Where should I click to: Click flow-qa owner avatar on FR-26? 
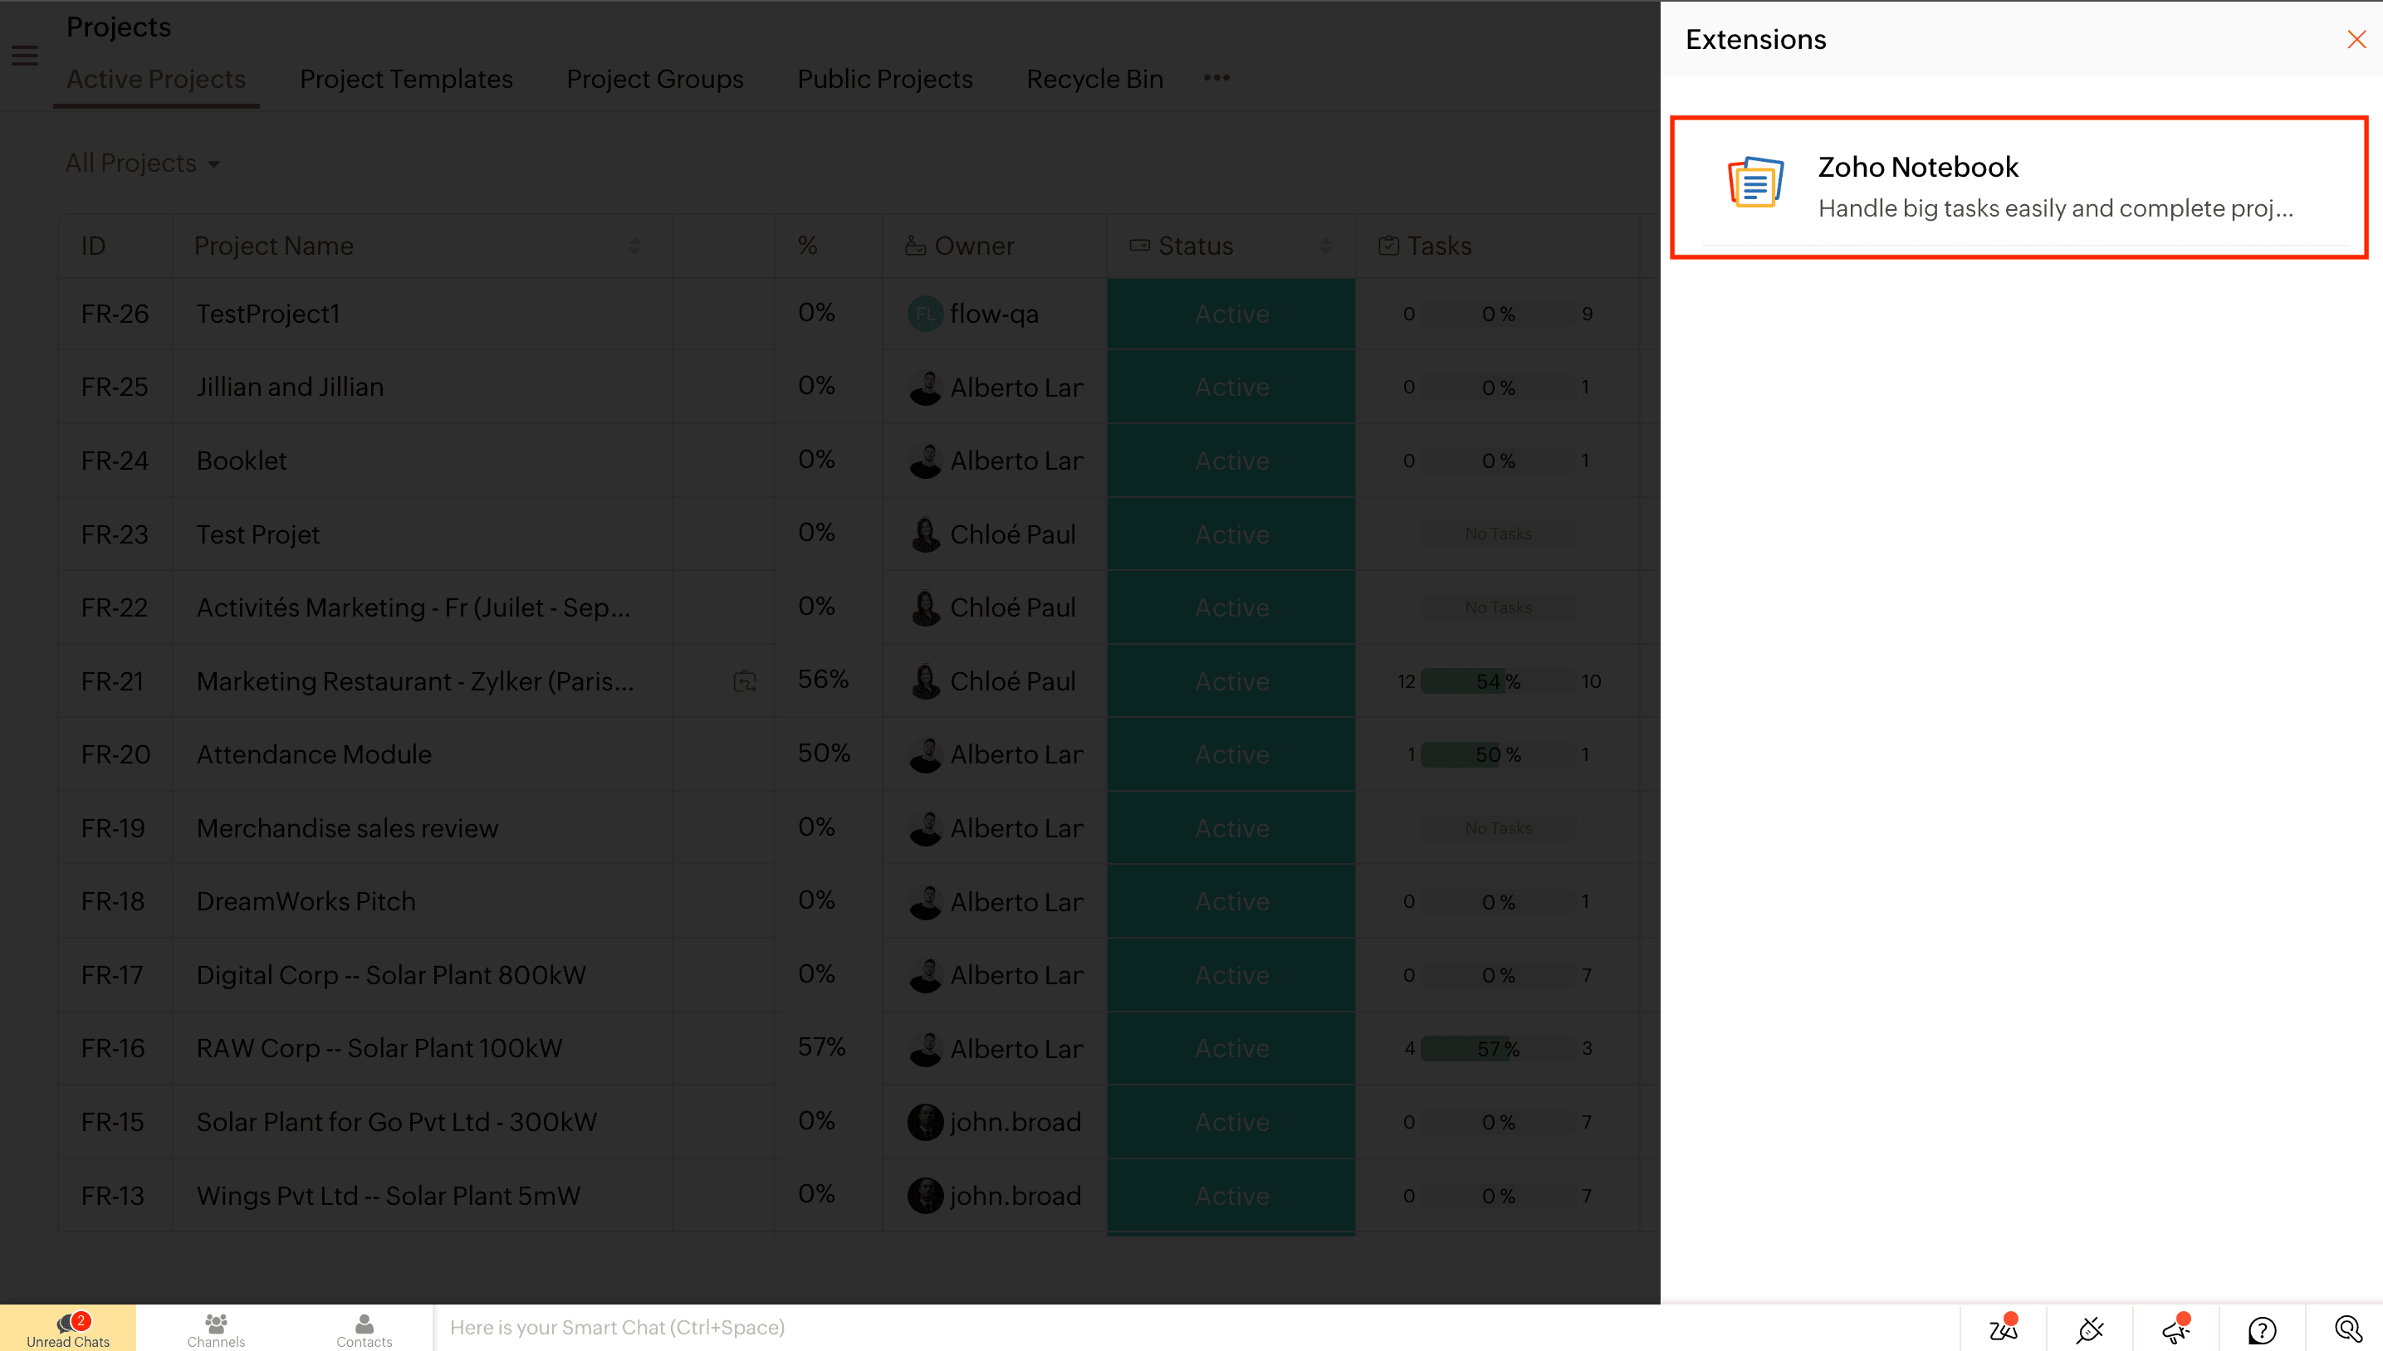pos(925,314)
